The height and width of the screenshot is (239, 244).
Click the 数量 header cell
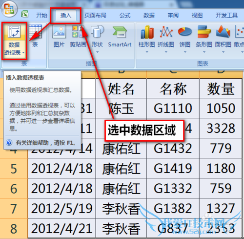221,88
